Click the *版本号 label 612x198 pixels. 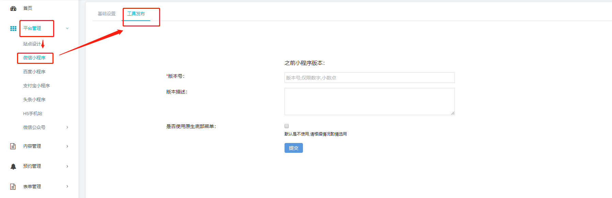tap(175, 76)
